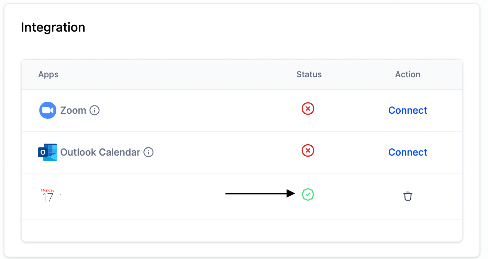Click the black arrow pointing to status
The image size is (488, 259).
tap(260, 194)
